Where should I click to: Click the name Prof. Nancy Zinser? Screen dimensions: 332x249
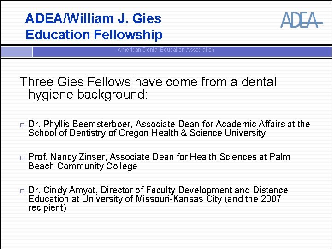click(66, 157)
